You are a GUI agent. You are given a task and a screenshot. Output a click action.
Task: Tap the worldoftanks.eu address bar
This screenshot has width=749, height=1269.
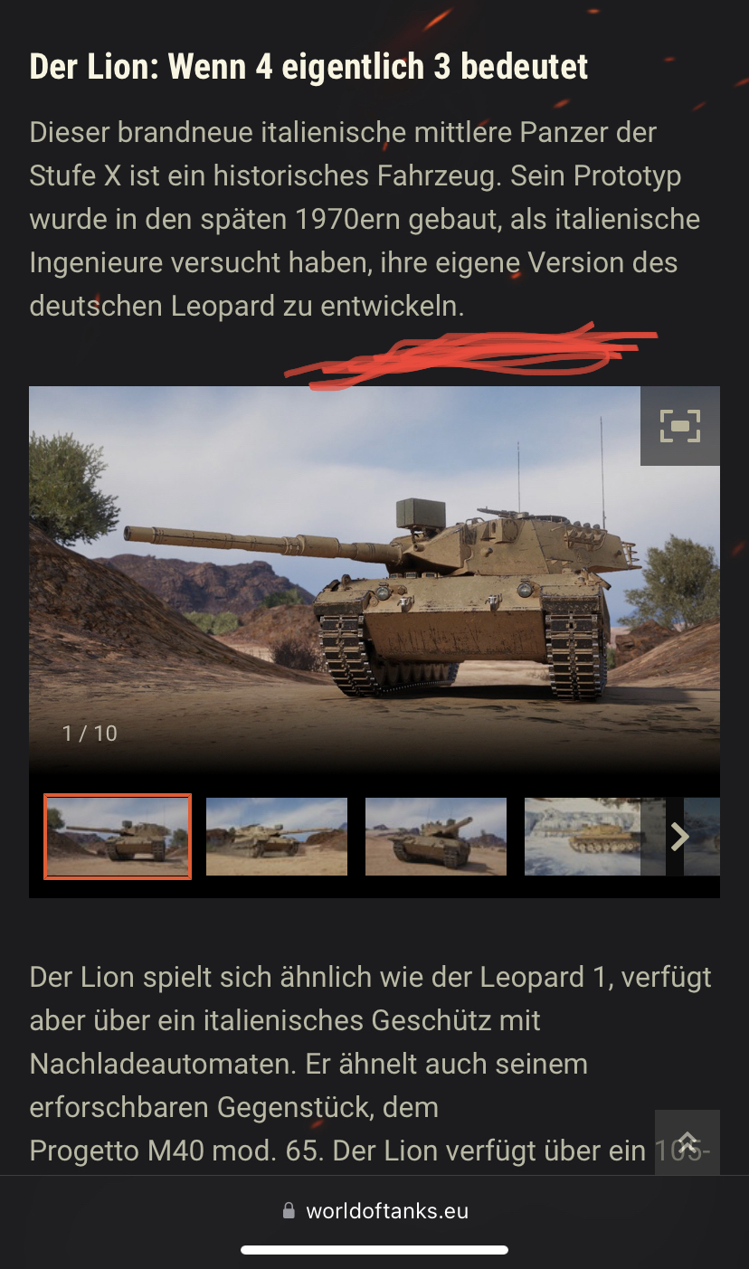374,1211
